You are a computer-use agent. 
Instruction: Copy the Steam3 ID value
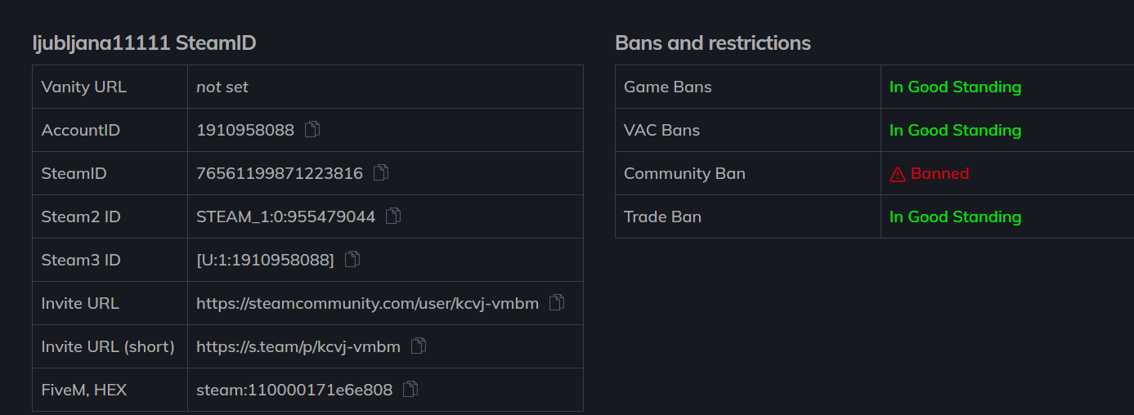click(x=352, y=259)
